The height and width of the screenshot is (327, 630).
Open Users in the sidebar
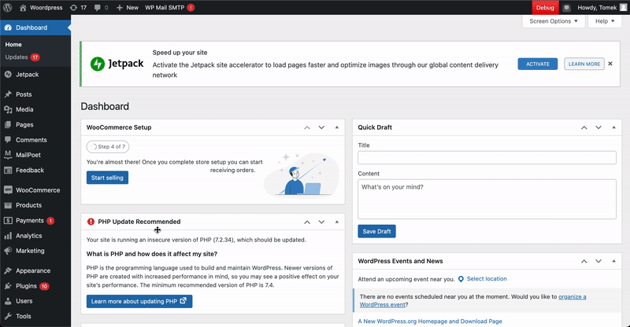click(35, 301)
